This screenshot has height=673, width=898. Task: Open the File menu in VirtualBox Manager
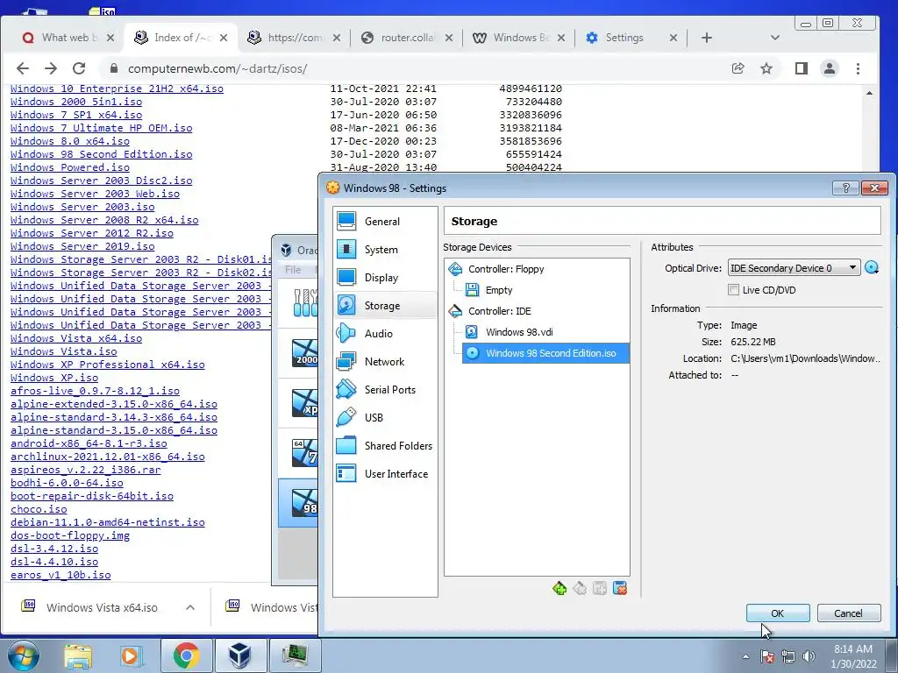pyautogui.click(x=293, y=270)
